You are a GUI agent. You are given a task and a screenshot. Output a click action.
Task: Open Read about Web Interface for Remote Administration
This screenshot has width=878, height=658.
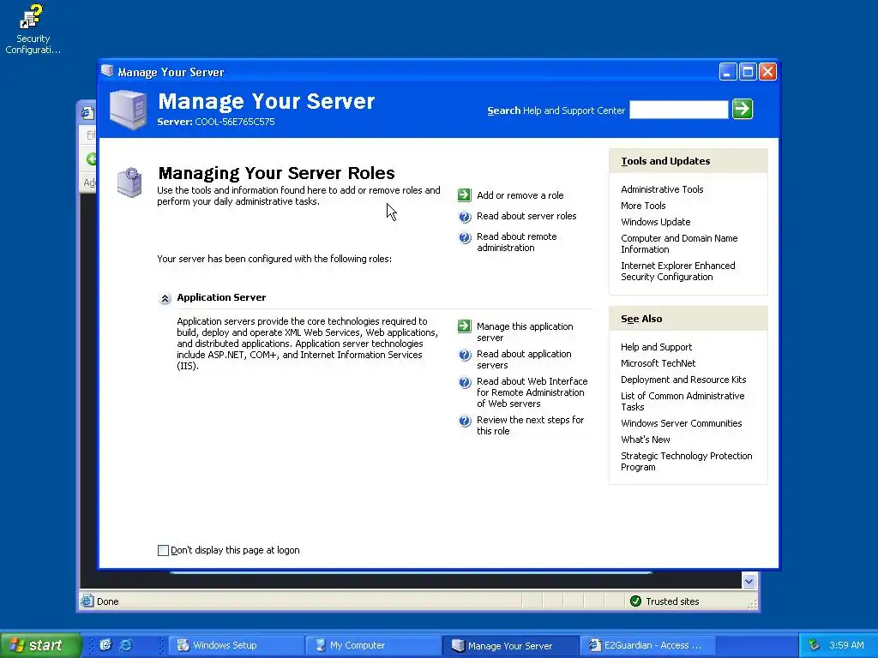532,392
